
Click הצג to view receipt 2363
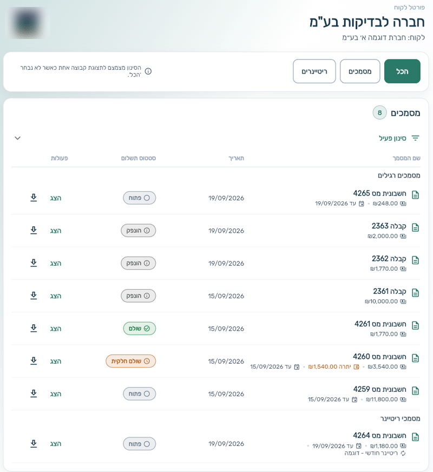[56, 231]
